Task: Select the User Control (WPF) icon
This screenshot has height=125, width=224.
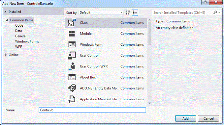Action: [72, 66]
